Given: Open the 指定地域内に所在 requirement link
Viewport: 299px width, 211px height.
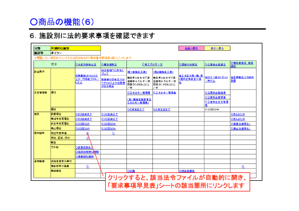Looking at the screenshot, I should pos(113,72).
